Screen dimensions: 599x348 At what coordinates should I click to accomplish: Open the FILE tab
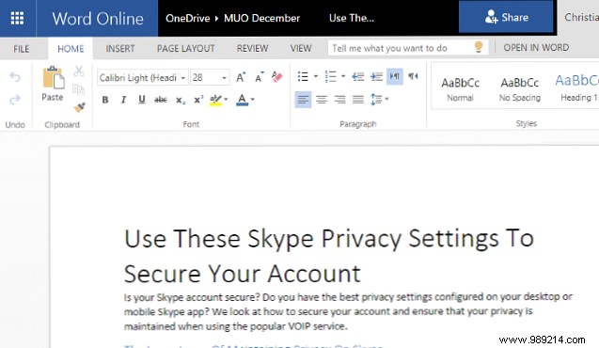[x=21, y=49]
